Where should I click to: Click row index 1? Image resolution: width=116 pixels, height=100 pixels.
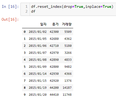click(25, 39)
